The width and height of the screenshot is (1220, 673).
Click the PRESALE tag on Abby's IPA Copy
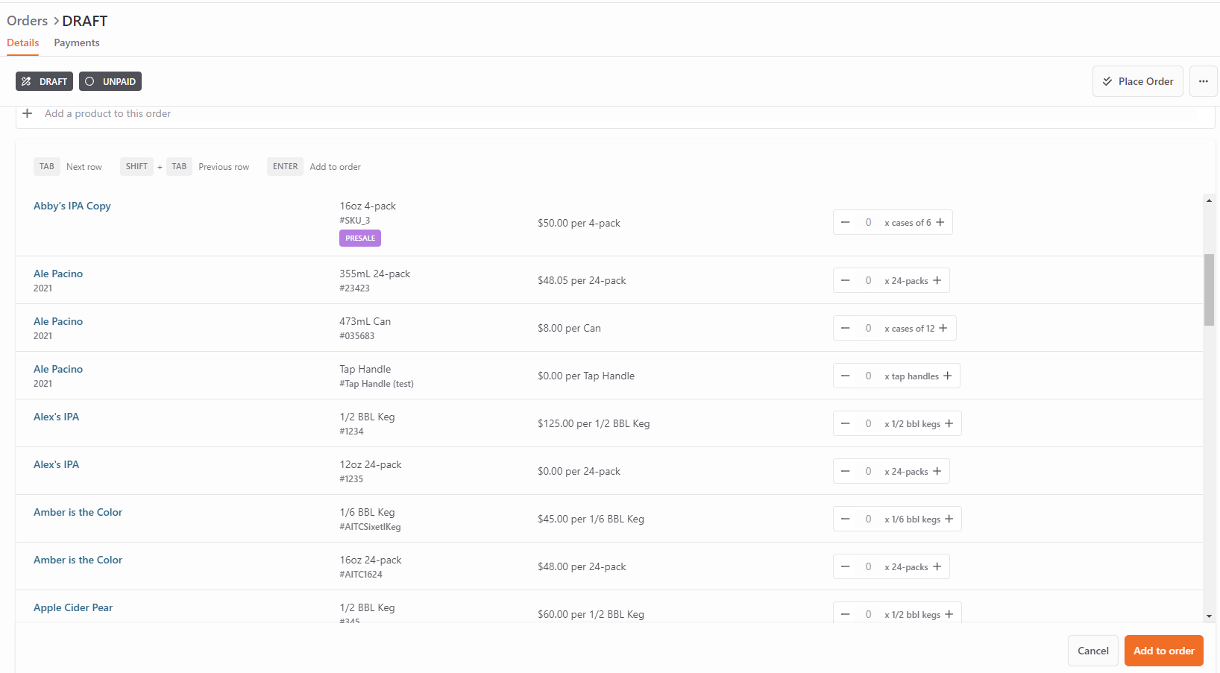360,238
